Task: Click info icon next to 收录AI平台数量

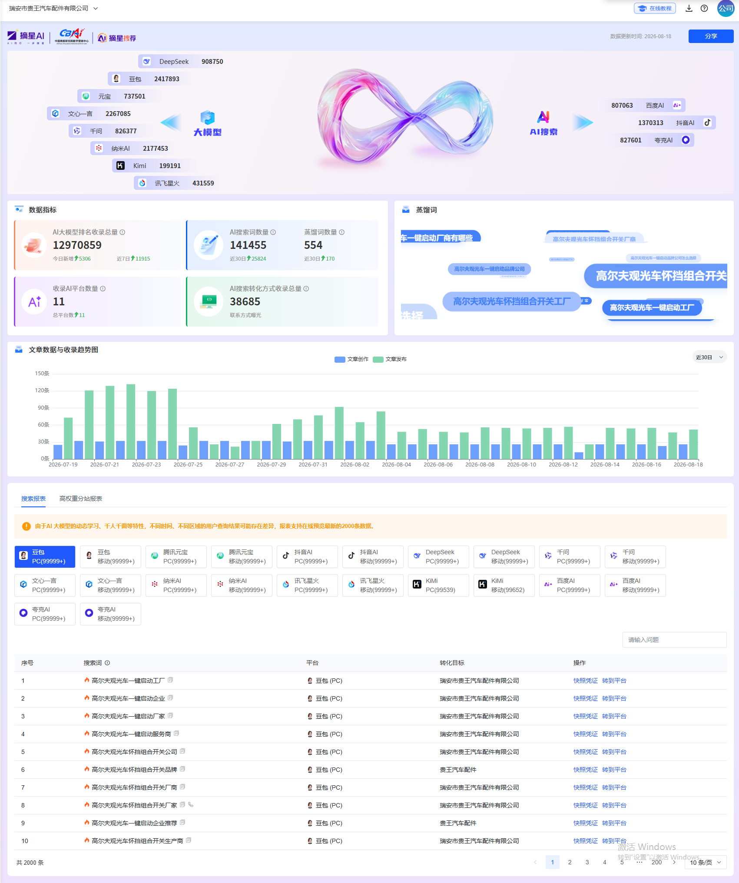Action: coord(103,289)
